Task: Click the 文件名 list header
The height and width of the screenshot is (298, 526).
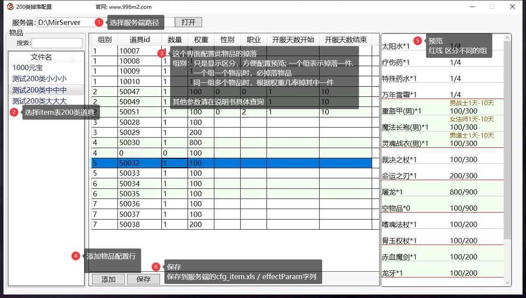Action: [x=41, y=57]
